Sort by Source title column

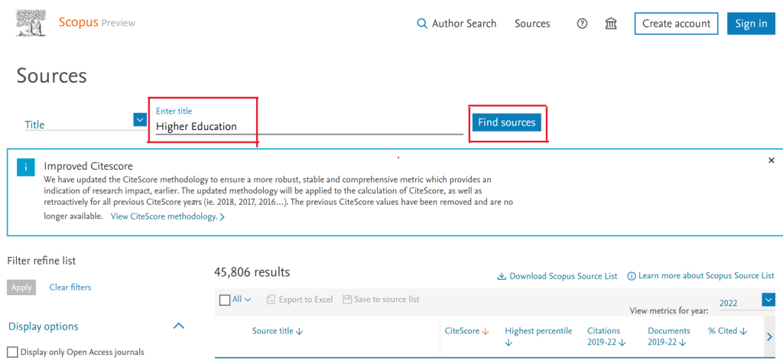278,331
